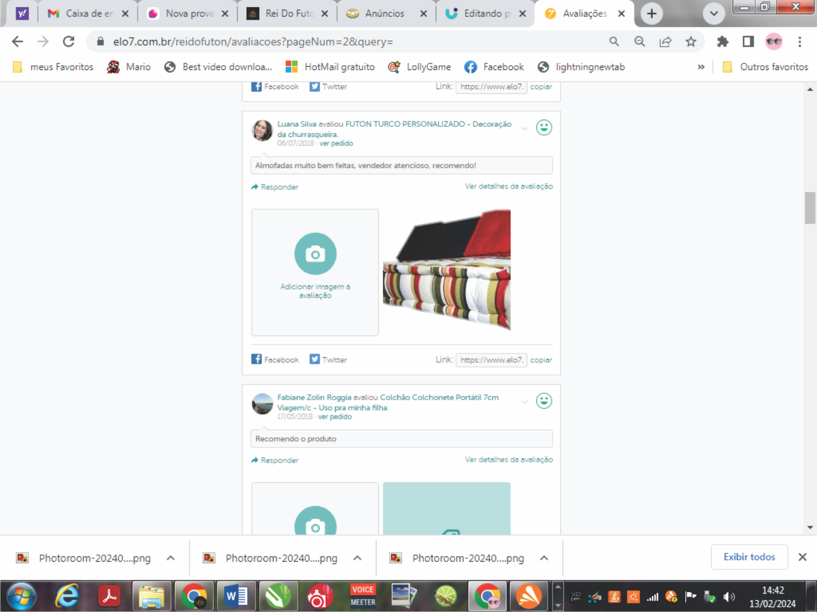Click the camera icon in Luana Silva's review
Image resolution: width=817 pixels, height=612 pixels.
pos(315,254)
